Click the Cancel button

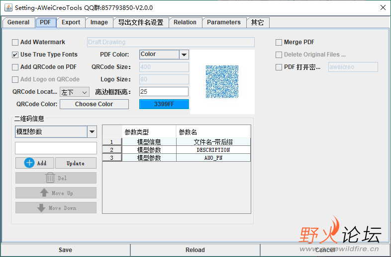tap(325, 250)
